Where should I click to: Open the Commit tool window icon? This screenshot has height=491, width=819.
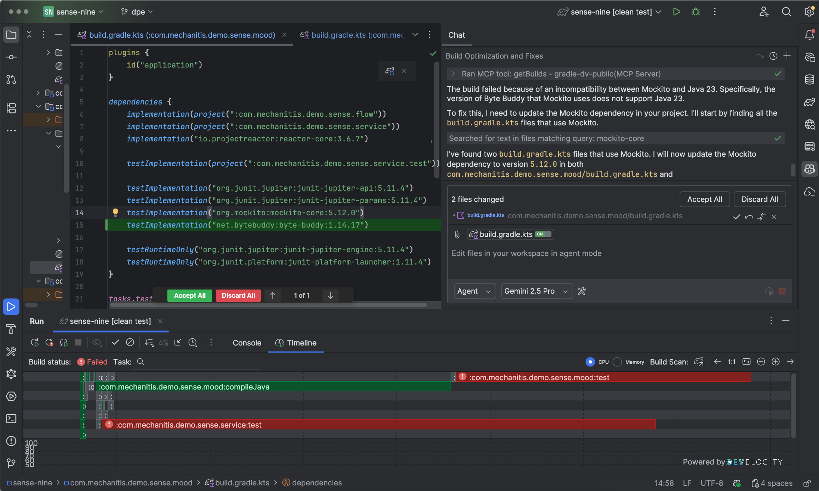pyautogui.click(x=11, y=57)
